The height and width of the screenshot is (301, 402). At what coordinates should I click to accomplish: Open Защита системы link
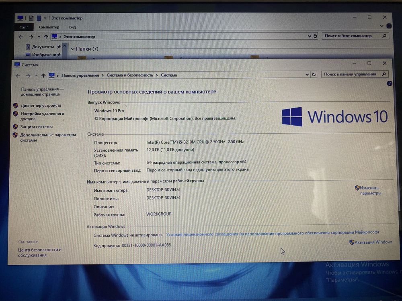pos(37,127)
